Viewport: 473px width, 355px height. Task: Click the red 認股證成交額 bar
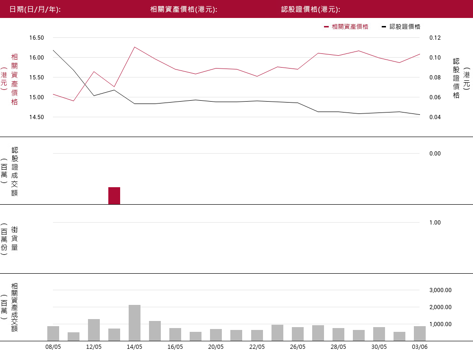pos(114,196)
